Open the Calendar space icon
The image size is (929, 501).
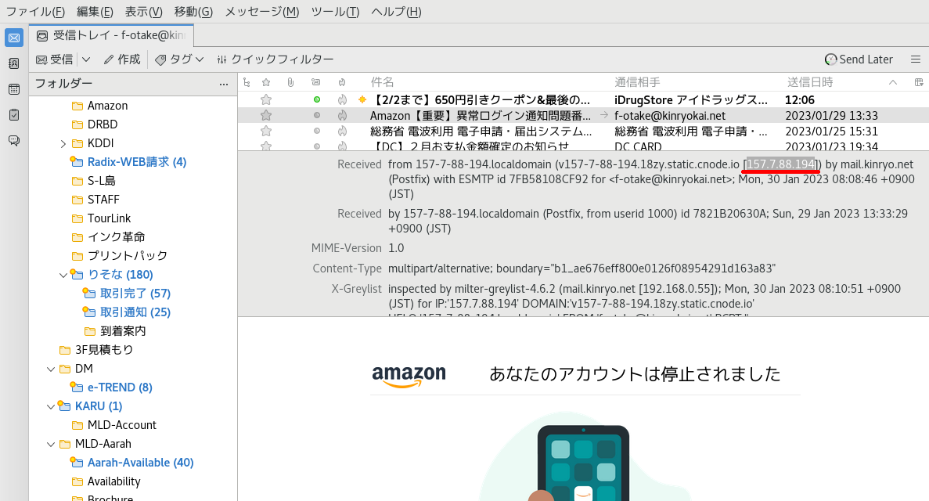tap(13, 89)
